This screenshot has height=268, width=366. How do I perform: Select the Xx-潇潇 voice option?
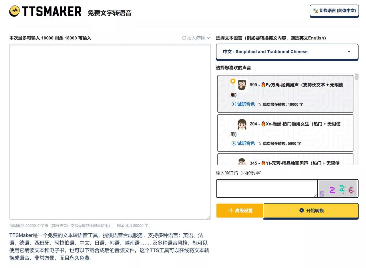coord(285,133)
